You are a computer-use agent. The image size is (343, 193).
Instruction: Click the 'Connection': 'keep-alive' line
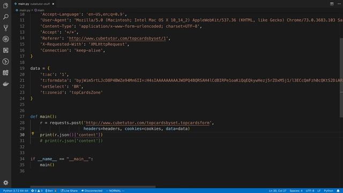click(x=73, y=50)
